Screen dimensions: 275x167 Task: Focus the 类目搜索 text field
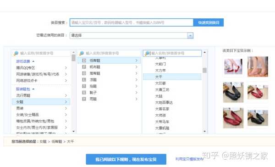coord(132,22)
